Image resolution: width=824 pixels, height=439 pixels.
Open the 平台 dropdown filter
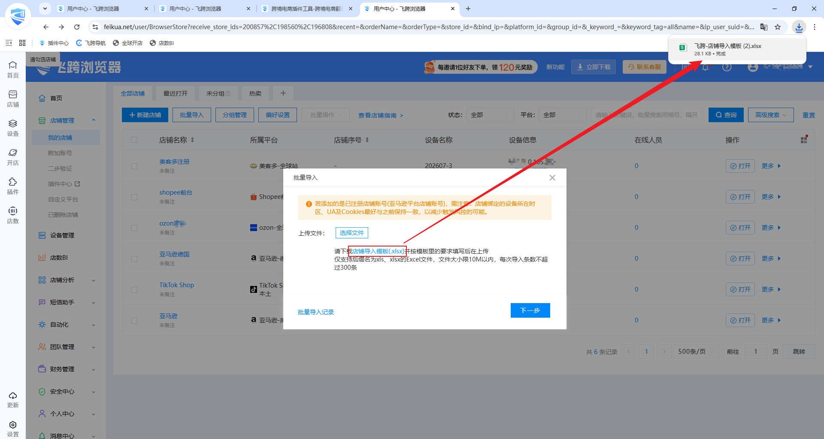pyautogui.click(x=562, y=115)
